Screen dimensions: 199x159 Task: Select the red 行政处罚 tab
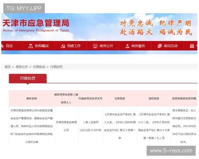coord(28,79)
